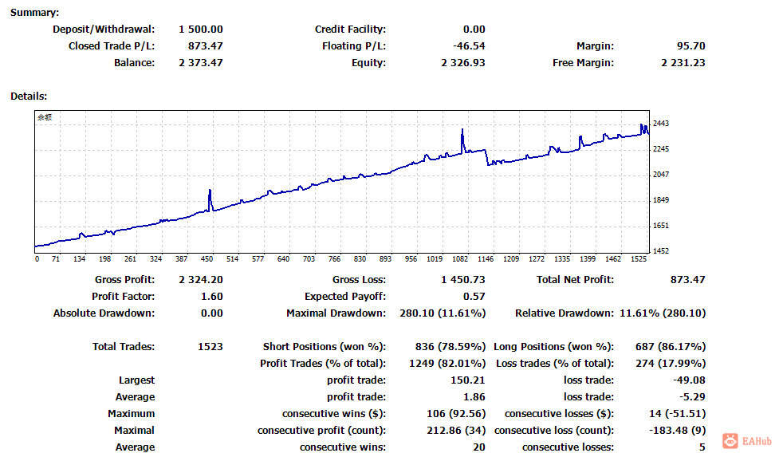Click average profit trade value 1.86

pyautogui.click(x=474, y=397)
